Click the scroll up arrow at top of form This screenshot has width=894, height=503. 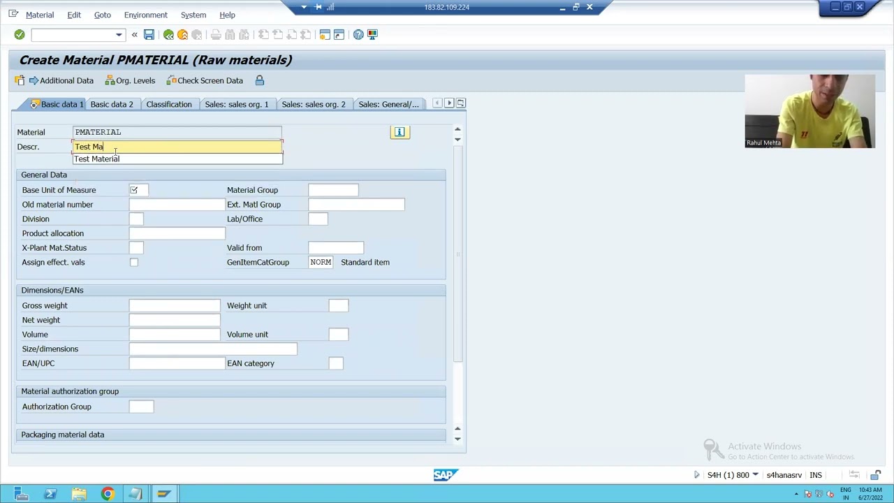[x=457, y=129]
